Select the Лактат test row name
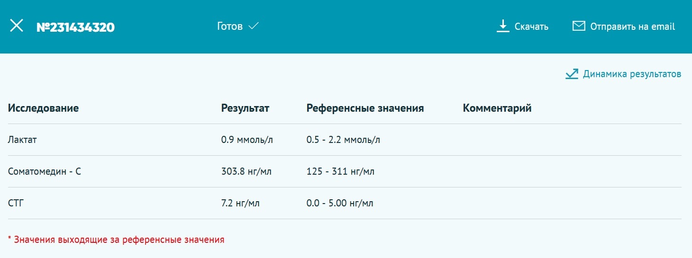692x258 pixels. pos(22,140)
